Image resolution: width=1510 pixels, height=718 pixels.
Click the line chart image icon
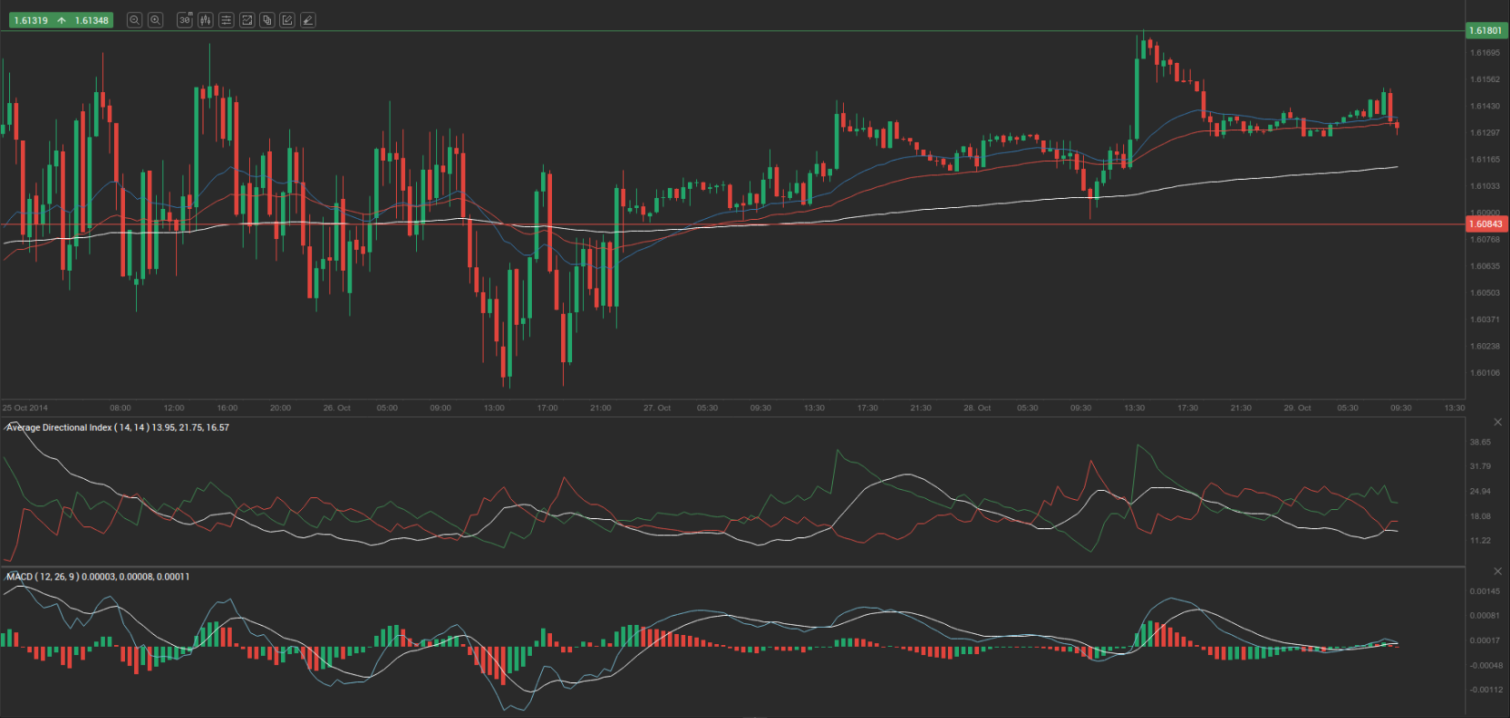tap(246, 20)
